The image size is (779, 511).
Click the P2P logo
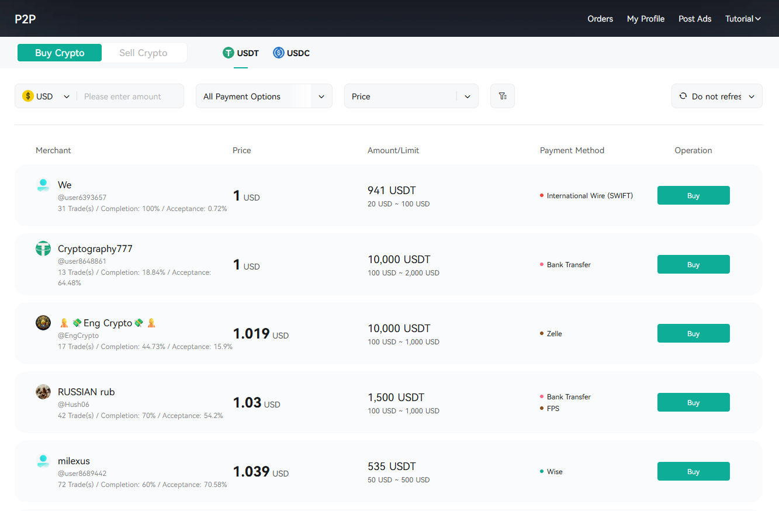(x=26, y=19)
